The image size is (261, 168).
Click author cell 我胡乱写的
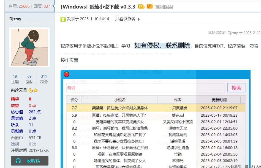(x=178, y=135)
